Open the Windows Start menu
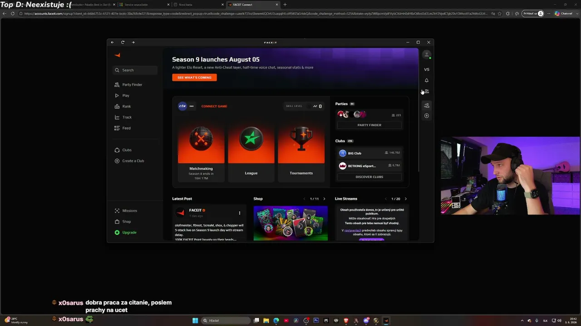The height and width of the screenshot is (326, 581). point(195,321)
